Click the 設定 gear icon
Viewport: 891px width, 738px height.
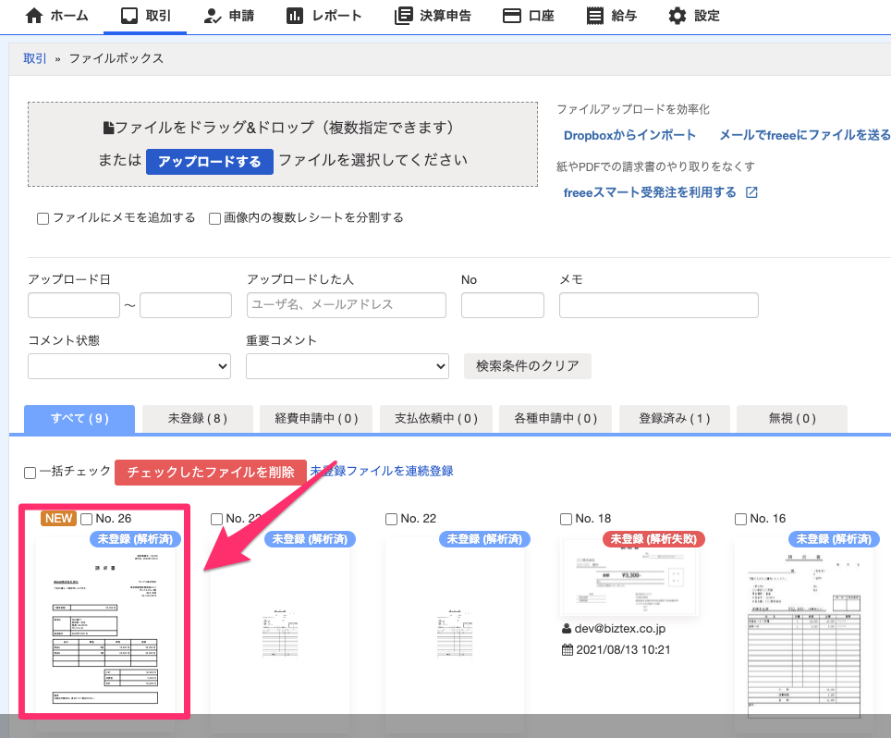pyautogui.click(x=677, y=16)
